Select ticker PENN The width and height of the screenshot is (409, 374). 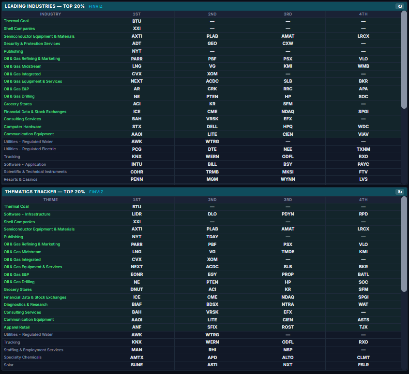136,179
